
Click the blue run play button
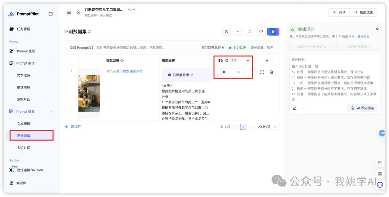click(273, 32)
